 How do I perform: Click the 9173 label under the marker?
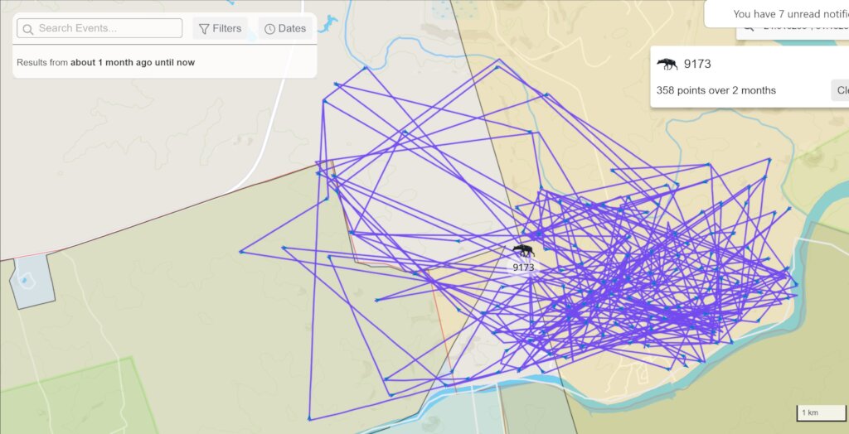[524, 268]
